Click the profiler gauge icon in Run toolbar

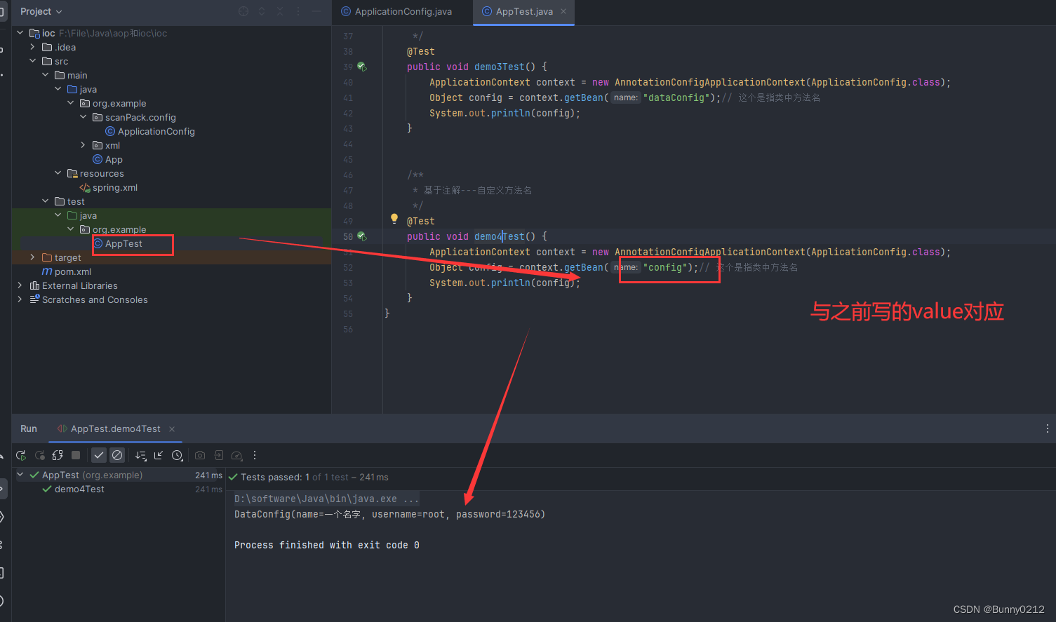coord(236,455)
